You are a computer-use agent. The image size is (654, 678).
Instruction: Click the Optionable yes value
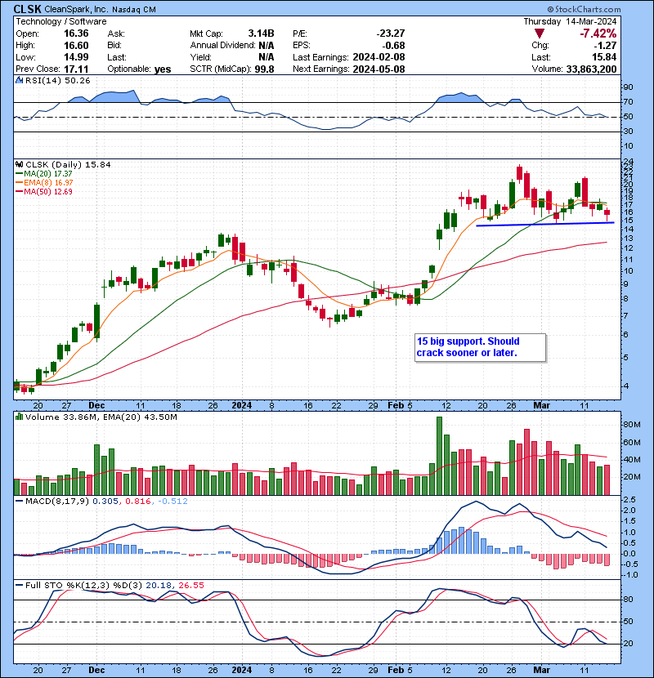pyautogui.click(x=163, y=69)
